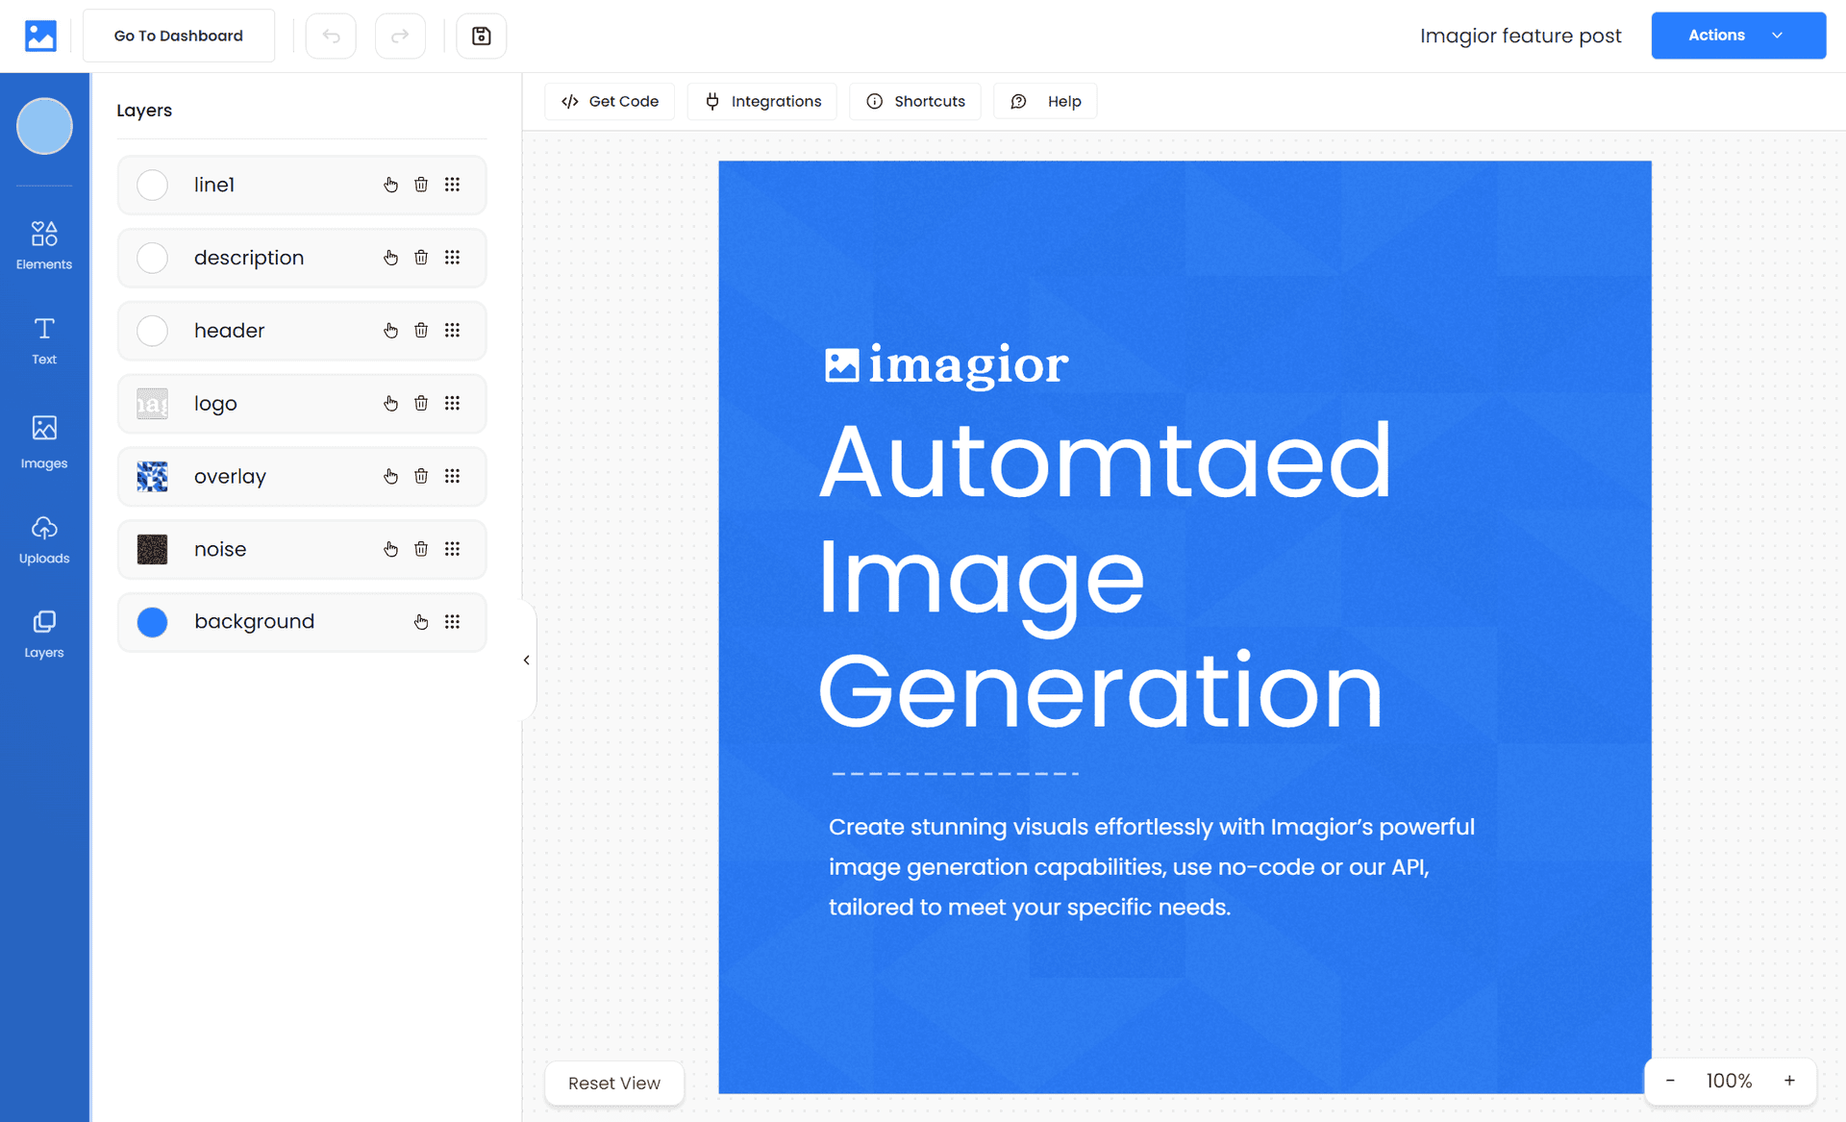Click the Reset View button
The width and height of the screenshot is (1846, 1122).
click(x=614, y=1083)
